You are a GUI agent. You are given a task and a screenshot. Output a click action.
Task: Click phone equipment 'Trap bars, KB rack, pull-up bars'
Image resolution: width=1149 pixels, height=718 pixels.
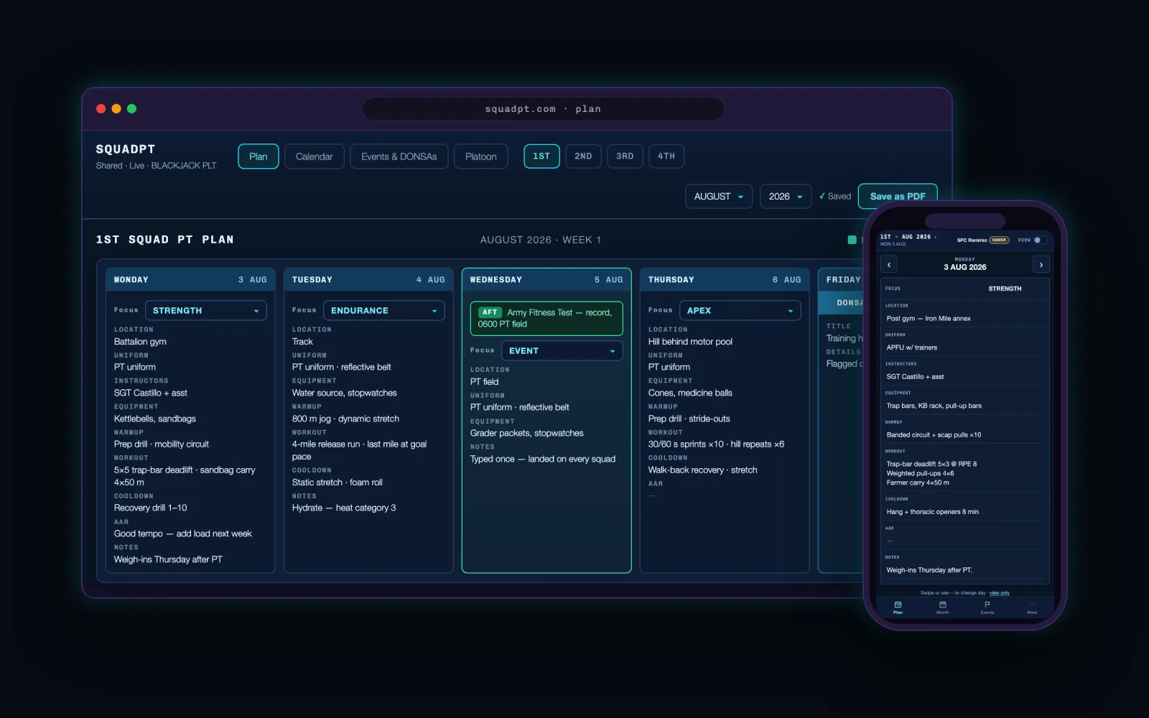[934, 406]
